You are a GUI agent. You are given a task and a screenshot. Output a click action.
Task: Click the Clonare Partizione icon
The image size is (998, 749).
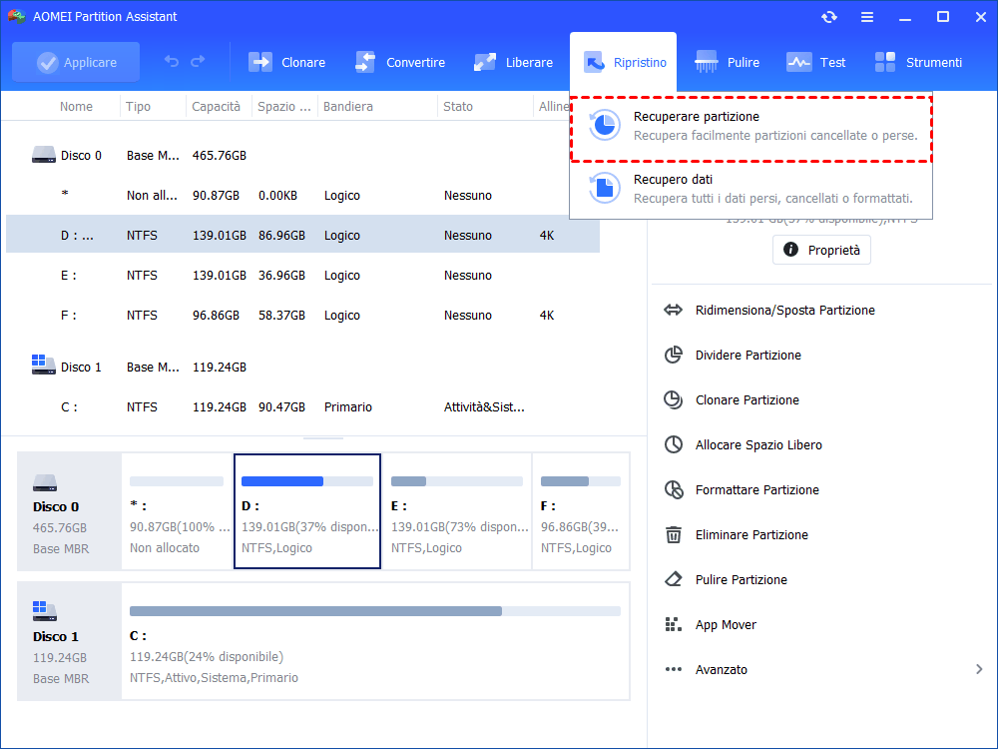674,400
